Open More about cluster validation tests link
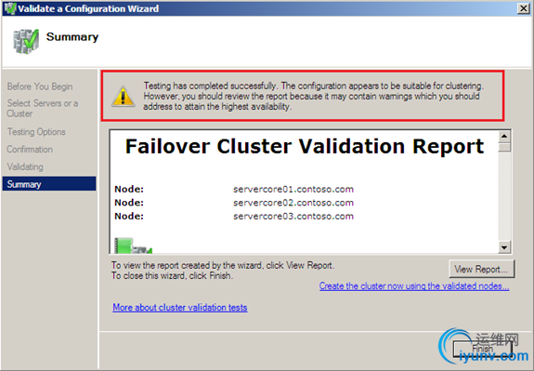 tap(180, 308)
